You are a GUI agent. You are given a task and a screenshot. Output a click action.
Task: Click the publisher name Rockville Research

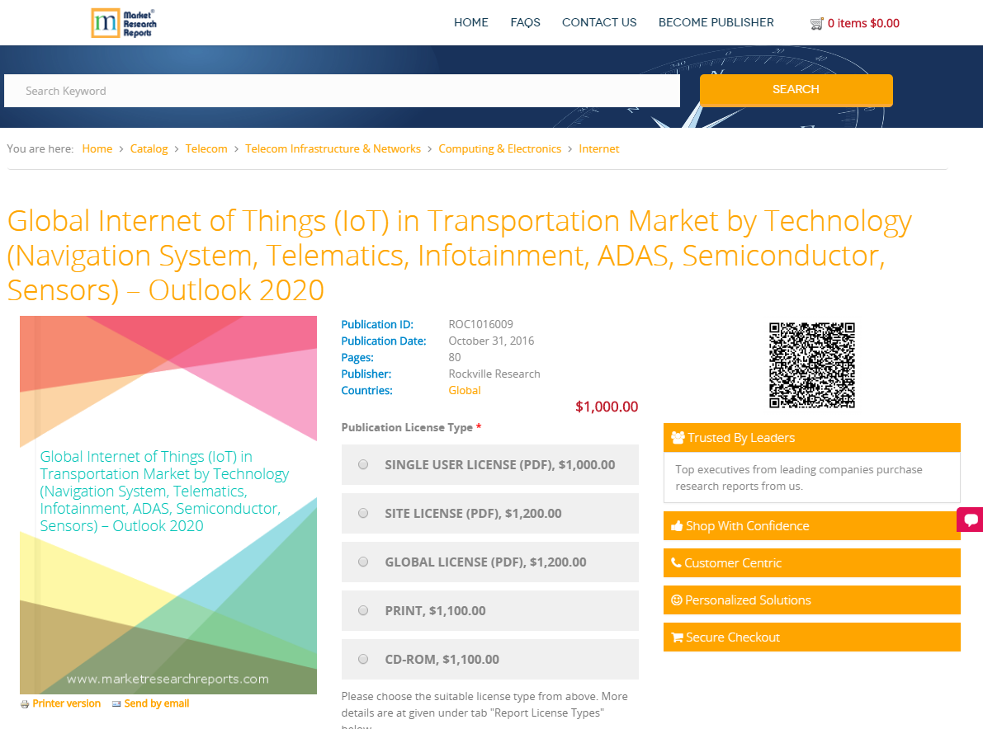point(494,374)
